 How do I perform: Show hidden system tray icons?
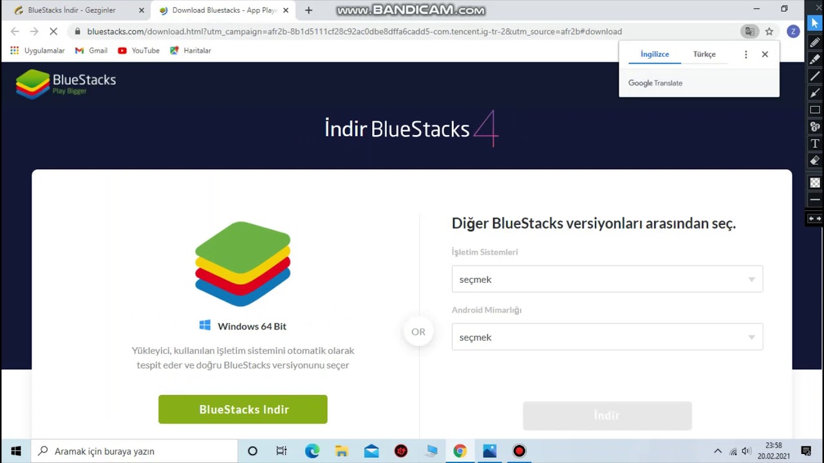pyautogui.click(x=718, y=451)
